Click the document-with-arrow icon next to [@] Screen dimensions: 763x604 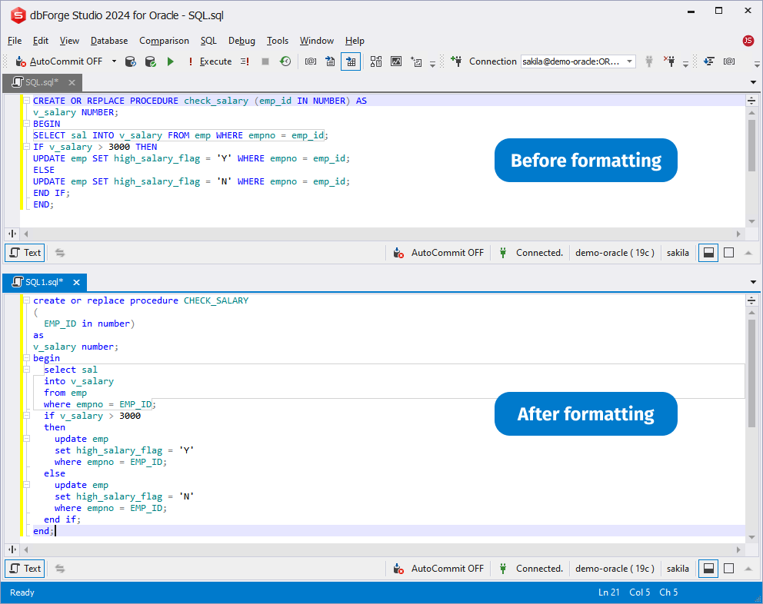[x=330, y=61]
